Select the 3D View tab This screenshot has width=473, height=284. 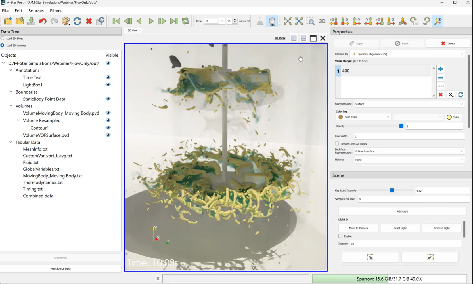point(133,30)
